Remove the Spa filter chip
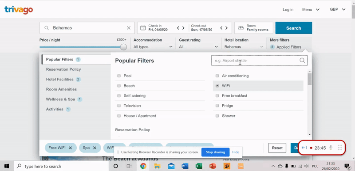The image size is (355, 171). coord(95,148)
